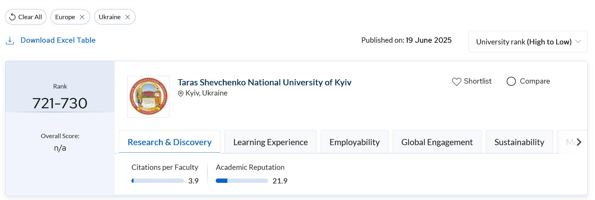The width and height of the screenshot is (595, 200).
Task: Select the Global Engagement tab
Action: tap(437, 142)
